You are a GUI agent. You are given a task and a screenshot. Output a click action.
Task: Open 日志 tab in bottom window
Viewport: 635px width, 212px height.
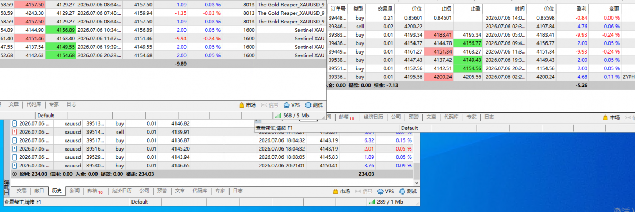click(237, 191)
